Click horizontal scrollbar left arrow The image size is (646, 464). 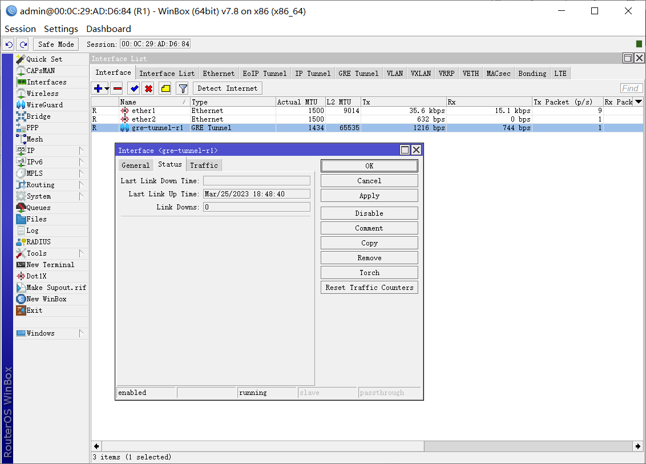pos(96,446)
